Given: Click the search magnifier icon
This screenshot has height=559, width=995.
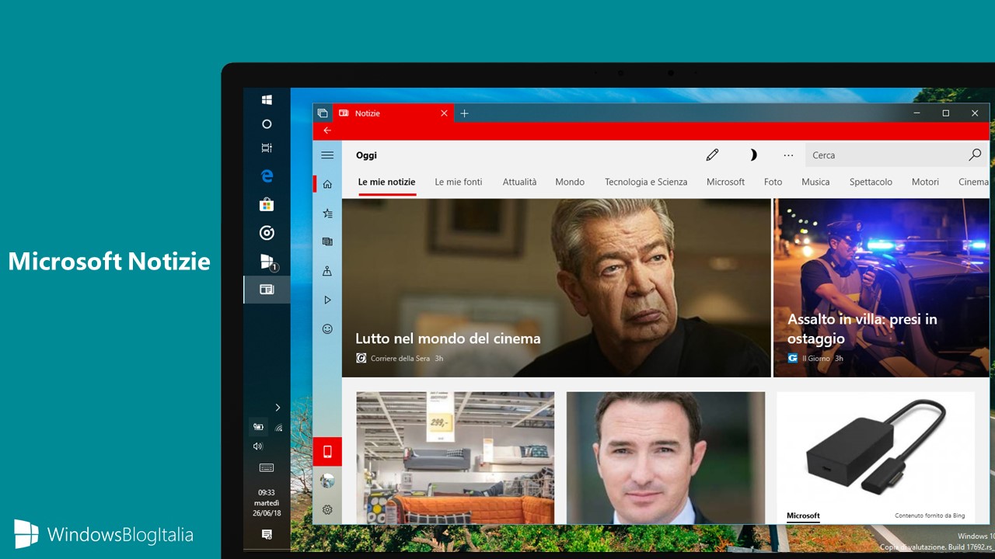Looking at the screenshot, I should [x=975, y=155].
